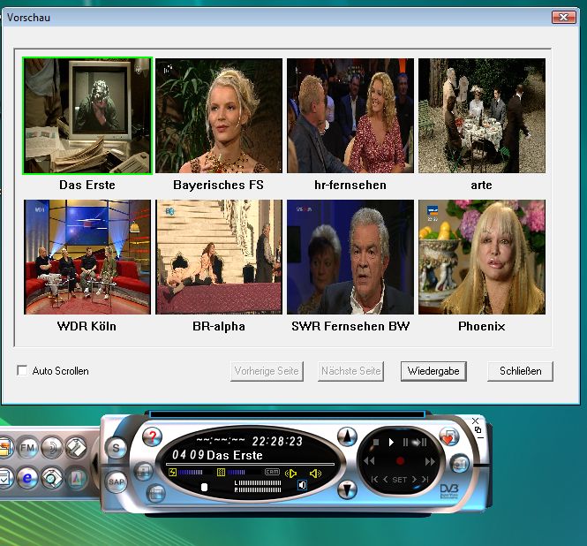Screen dimensions: 587x546
Task: Select the Phoenix preview thumbnail
Action: (x=482, y=257)
